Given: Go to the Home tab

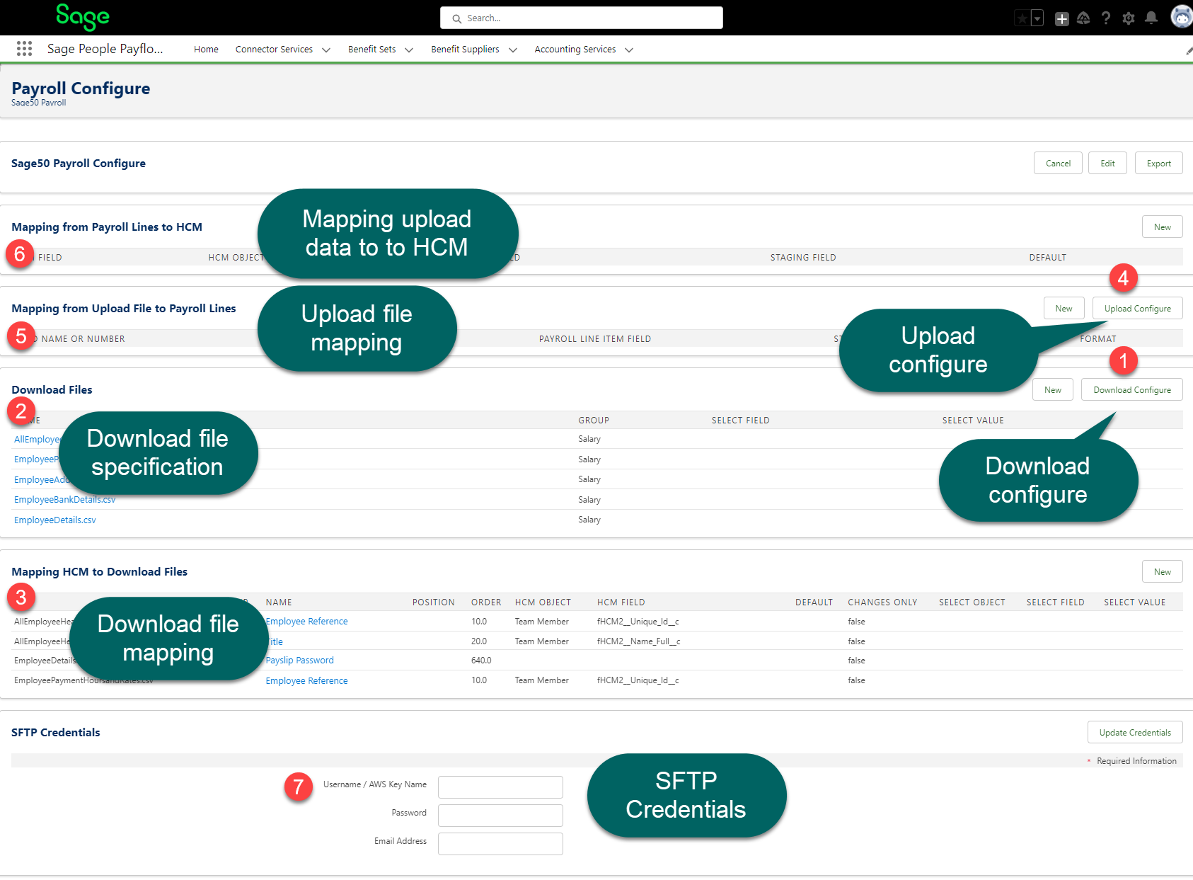Looking at the screenshot, I should point(206,50).
